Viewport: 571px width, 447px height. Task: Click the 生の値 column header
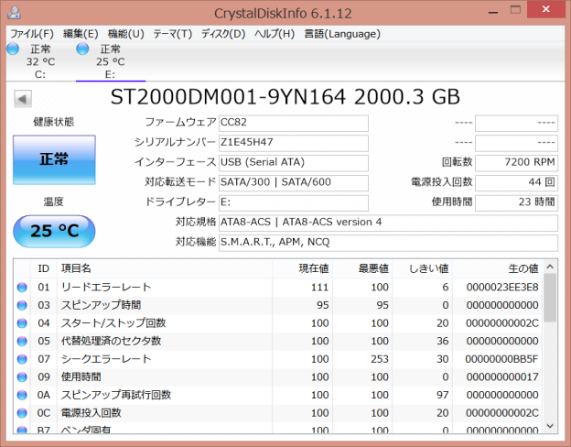click(523, 268)
